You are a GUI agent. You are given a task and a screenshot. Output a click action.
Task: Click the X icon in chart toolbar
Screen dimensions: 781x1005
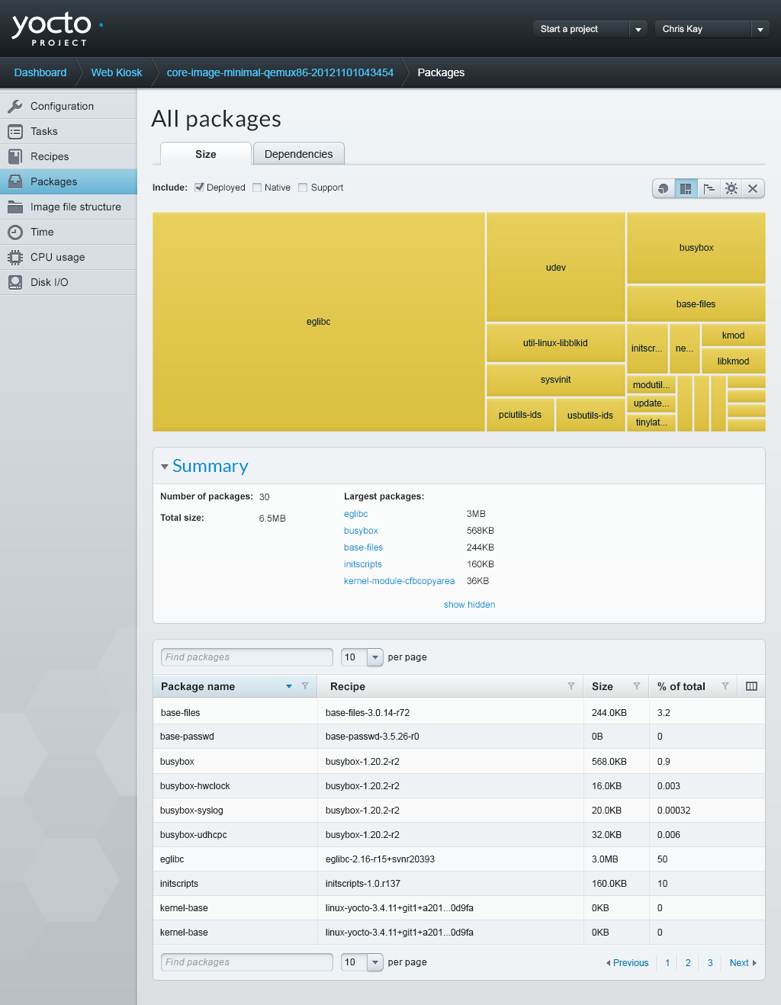pos(753,188)
